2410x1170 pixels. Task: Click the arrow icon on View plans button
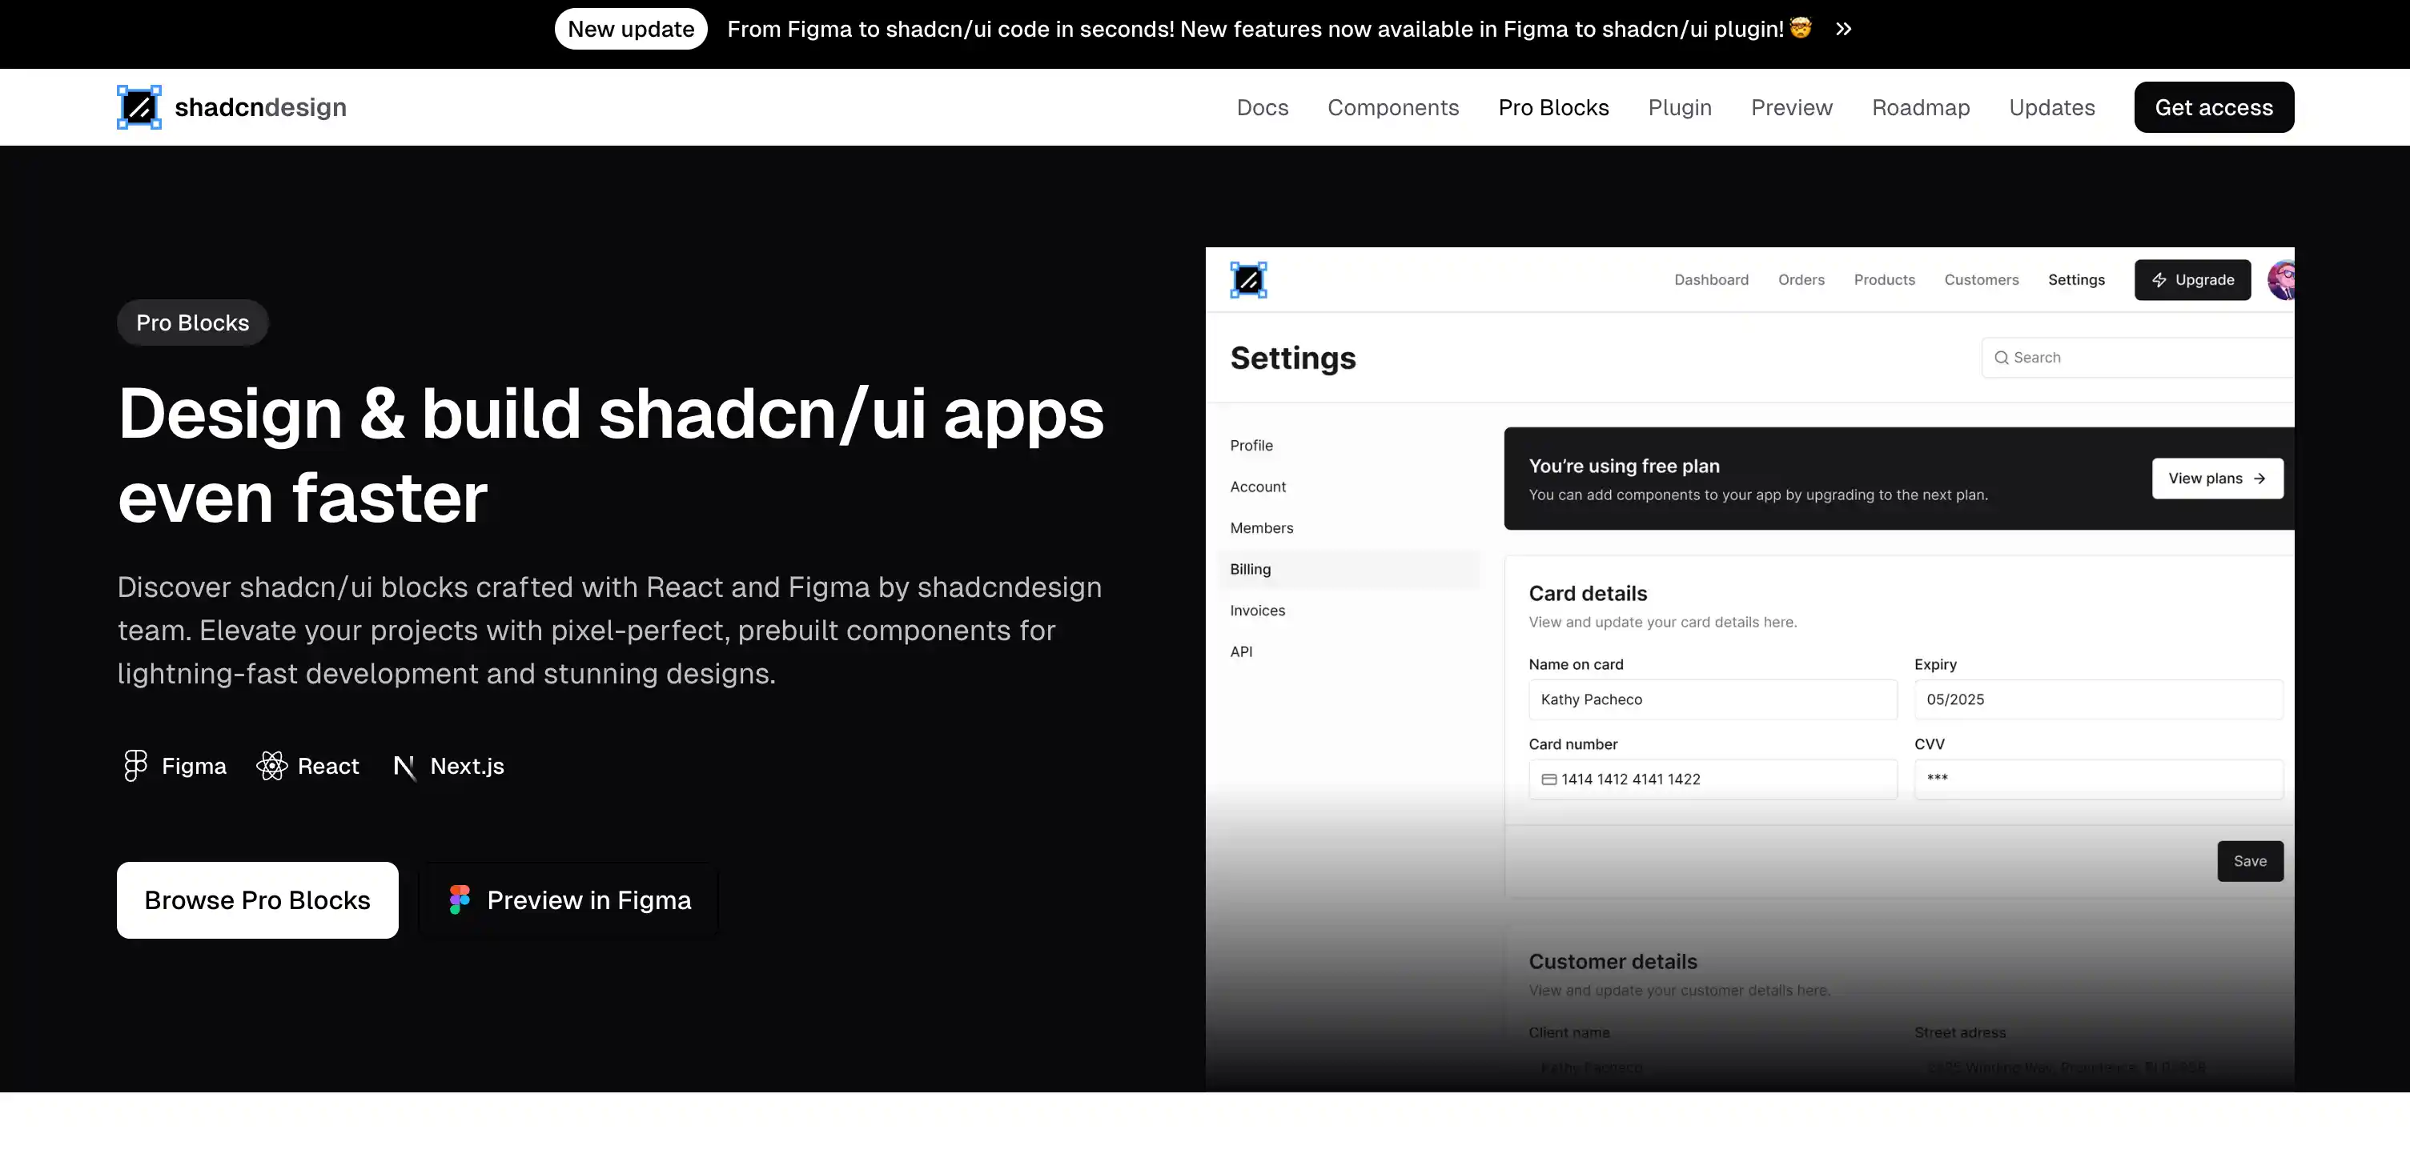pos(2259,478)
